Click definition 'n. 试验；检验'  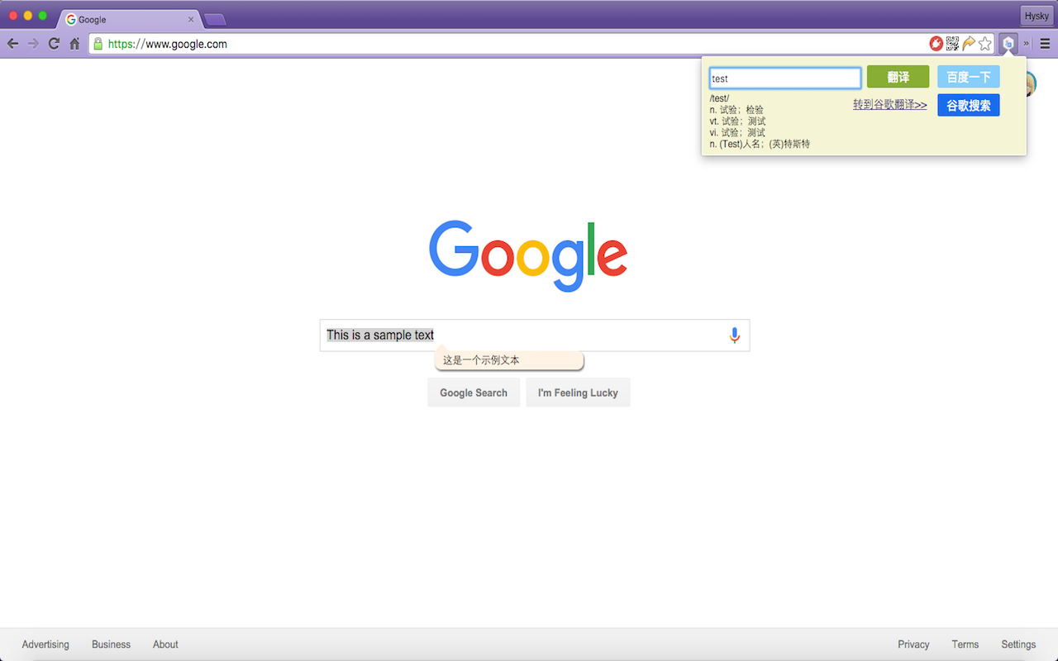coord(736,110)
